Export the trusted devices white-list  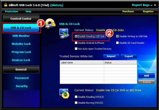tap(129, 56)
